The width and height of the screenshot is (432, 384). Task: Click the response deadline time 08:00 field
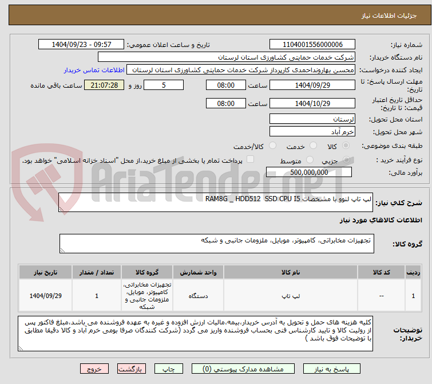[225, 85]
